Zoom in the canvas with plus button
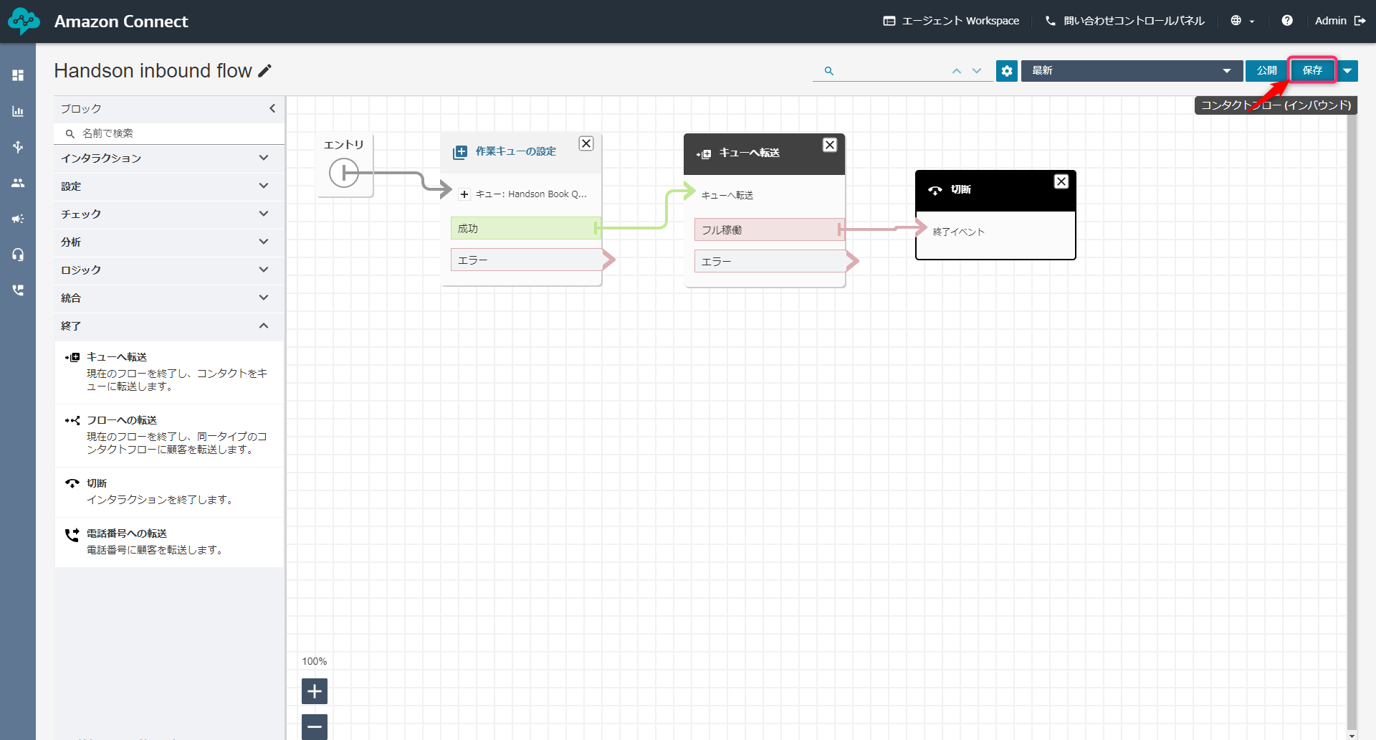The height and width of the screenshot is (740, 1376). 315,691
